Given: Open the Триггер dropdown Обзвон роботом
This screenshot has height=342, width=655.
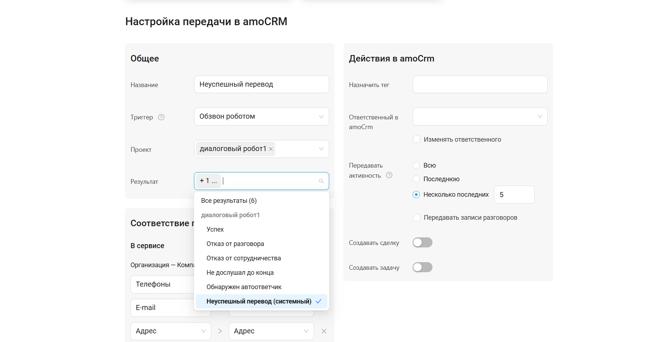Looking at the screenshot, I should coord(261,117).
